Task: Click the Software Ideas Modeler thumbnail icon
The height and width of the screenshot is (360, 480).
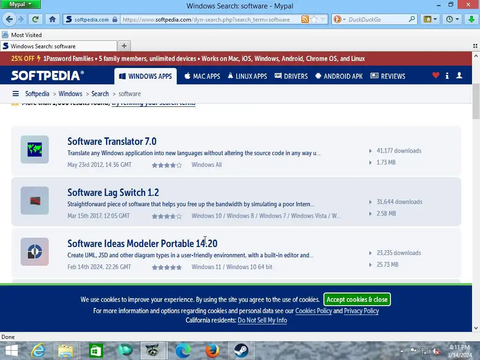Action: point(35,252)
